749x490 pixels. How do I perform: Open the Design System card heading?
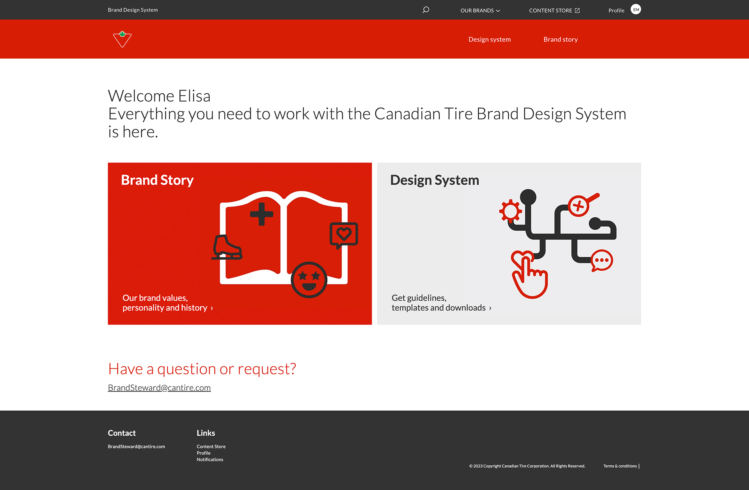point(435,180)
